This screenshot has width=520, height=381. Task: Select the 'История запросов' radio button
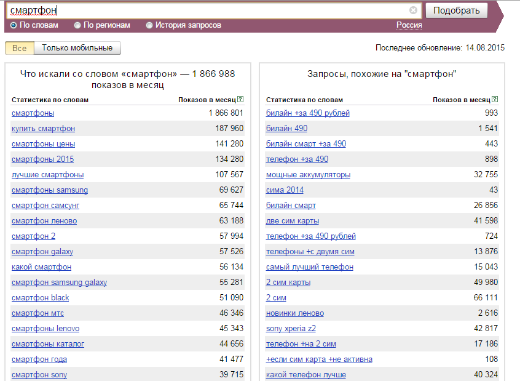[x=149, y=25]
